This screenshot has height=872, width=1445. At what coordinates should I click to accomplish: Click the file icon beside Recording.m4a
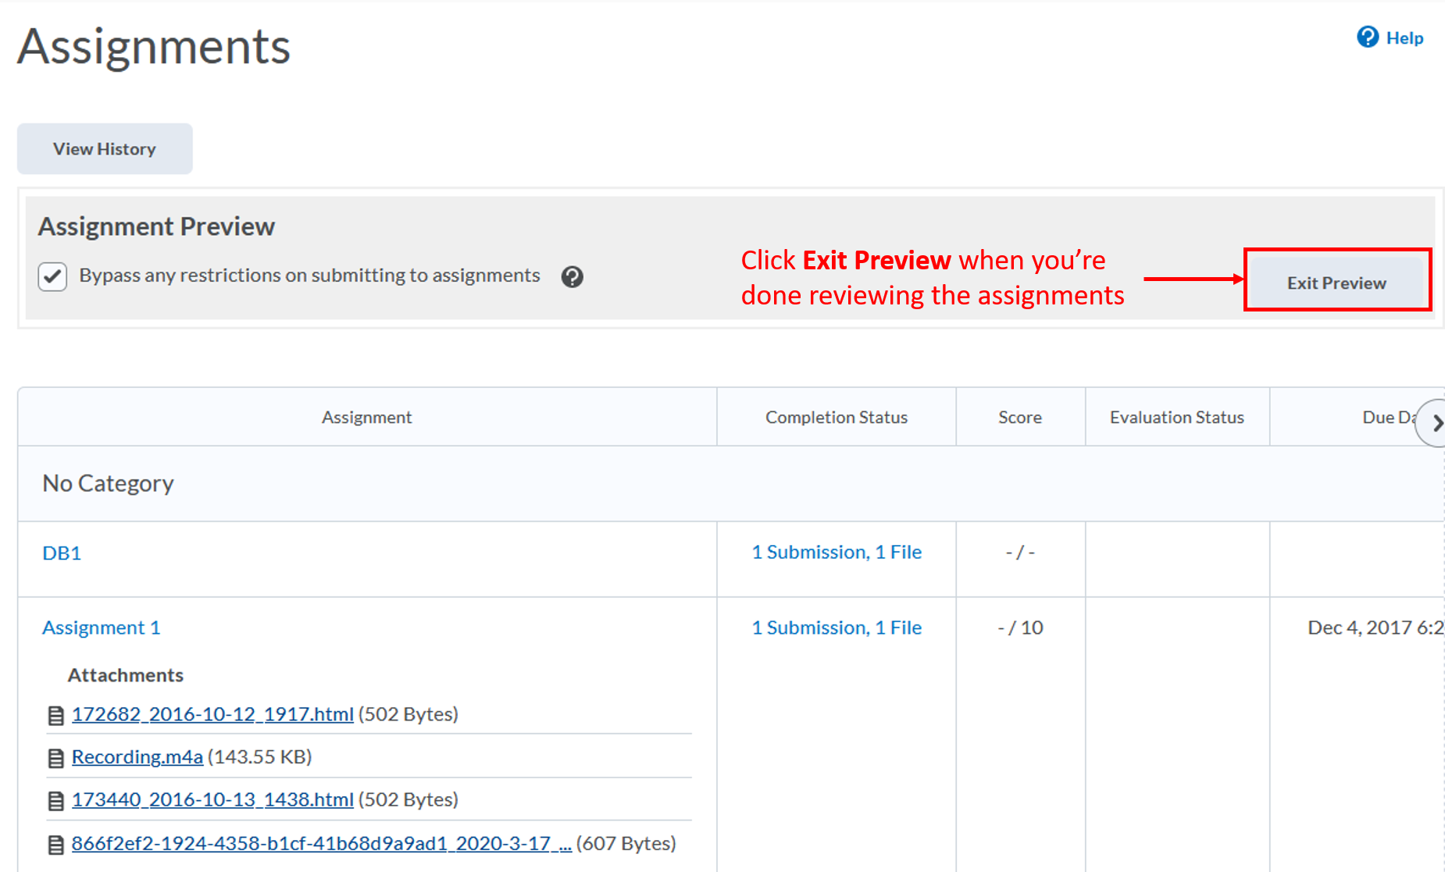55,756
